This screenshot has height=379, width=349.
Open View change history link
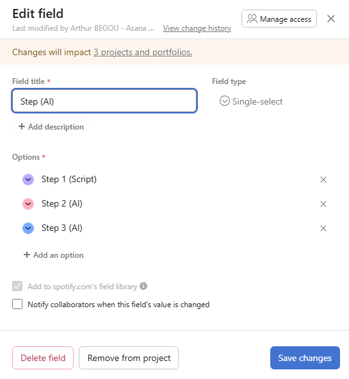pyautogui.click(x=197, y=28)
